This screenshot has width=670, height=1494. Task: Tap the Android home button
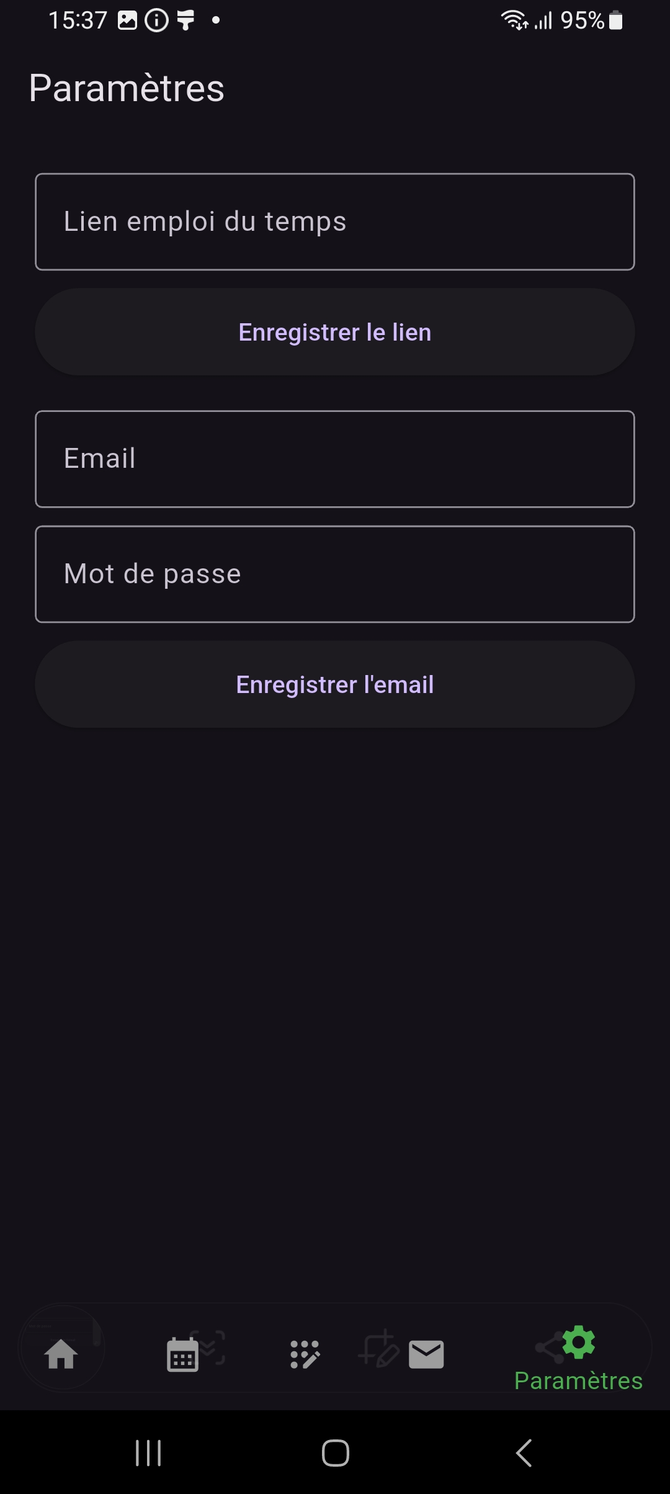tap(335, 1452)
